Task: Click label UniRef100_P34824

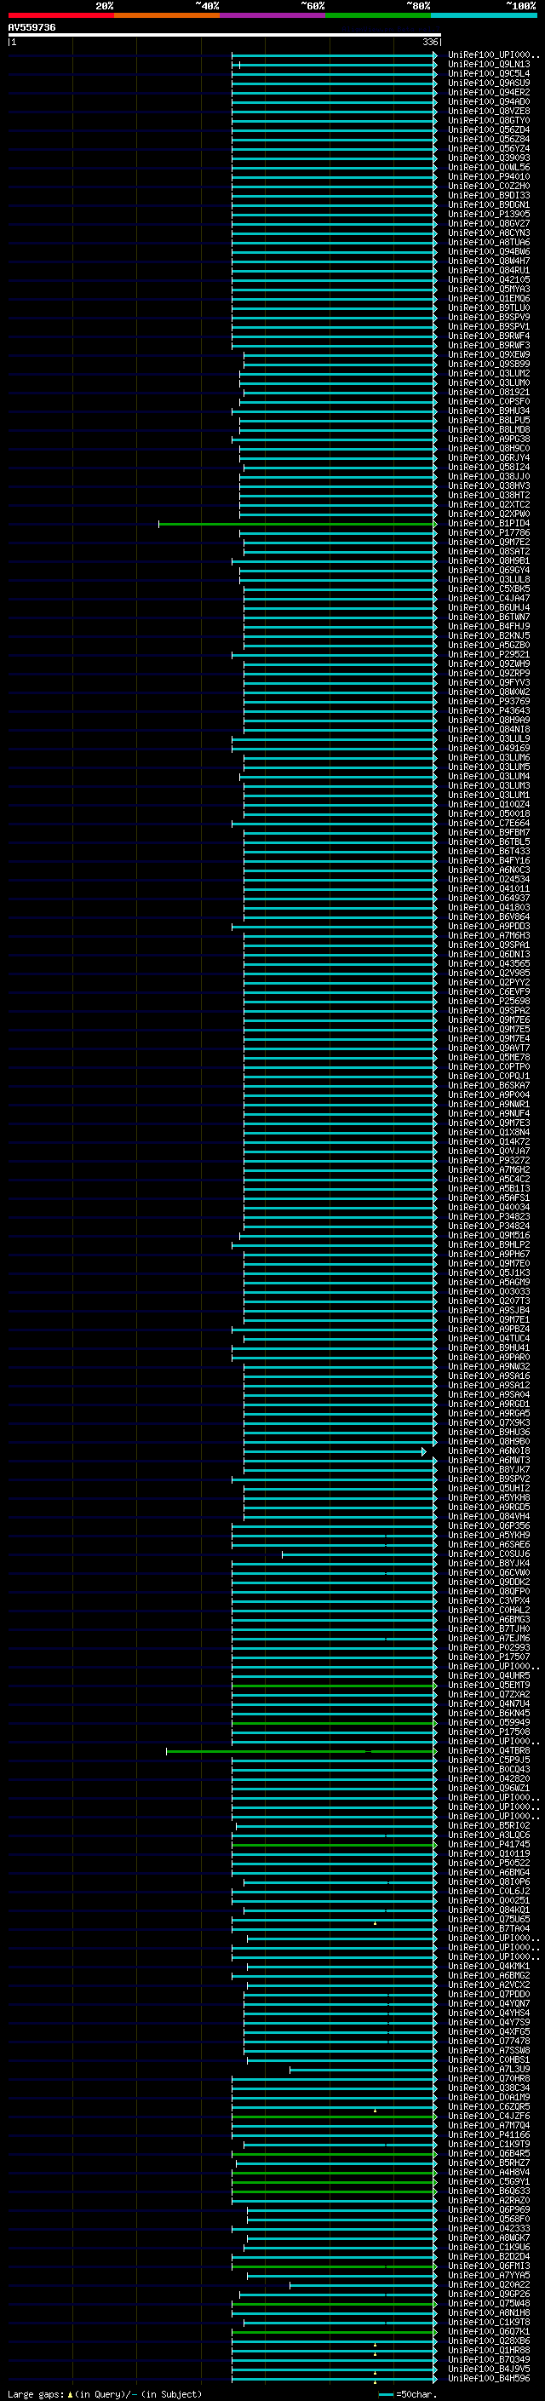Action: click(x=488, y=1226)
